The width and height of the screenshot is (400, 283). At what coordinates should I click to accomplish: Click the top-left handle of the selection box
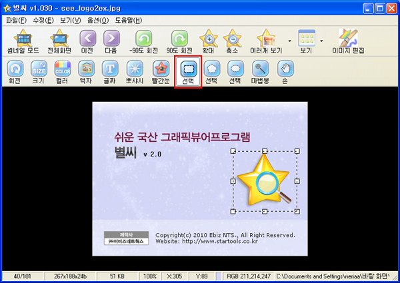tap(233, 151)
